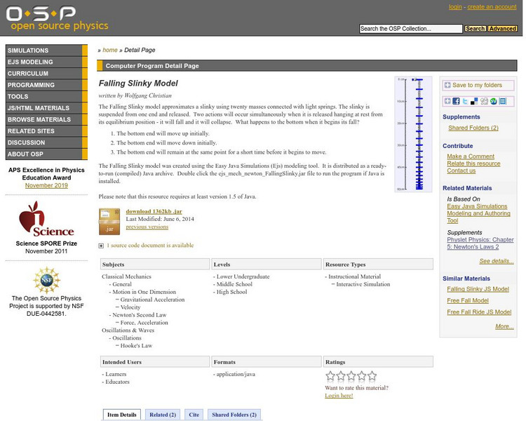
Task: Click See details link
Action: (497, 261)
